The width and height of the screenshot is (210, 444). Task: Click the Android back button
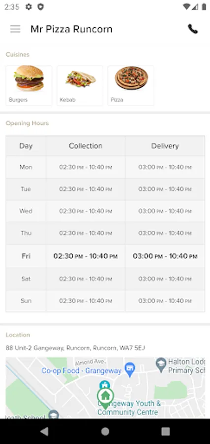pos(44,431)
